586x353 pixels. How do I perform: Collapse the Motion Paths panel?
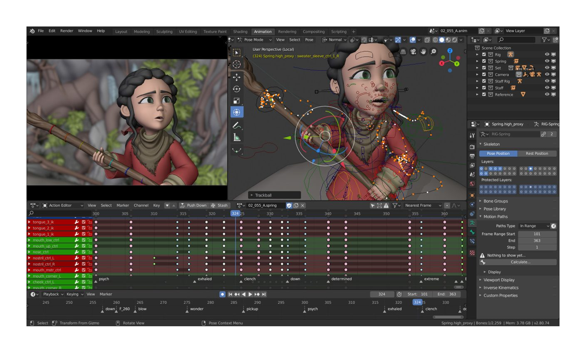(495, 216)
